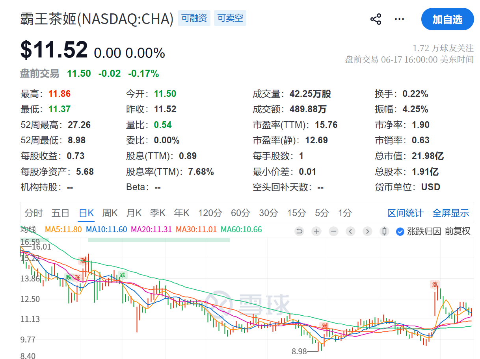Click the MA5:11.80 indicator label
The height and width of the screenshot is (359, 480).
63,229
